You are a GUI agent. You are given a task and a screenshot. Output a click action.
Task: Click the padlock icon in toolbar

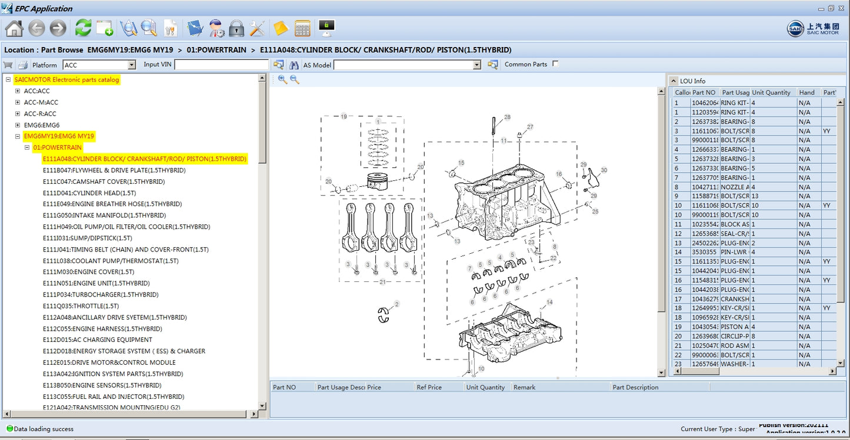click(x=236, y=28)
